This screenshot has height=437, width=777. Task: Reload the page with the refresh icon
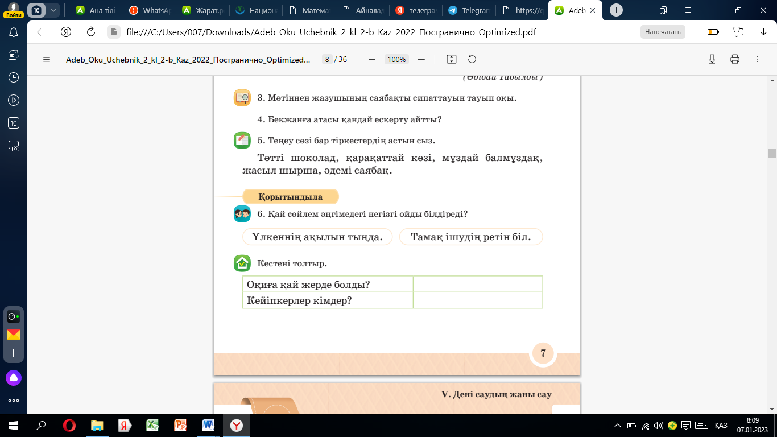tap(90, 32)
